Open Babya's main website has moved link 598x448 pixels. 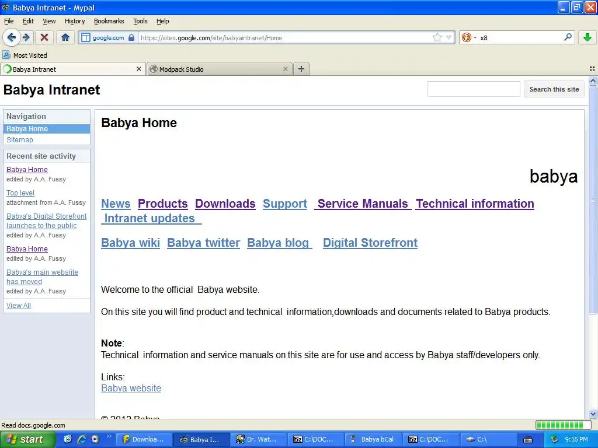pos(42,277)
